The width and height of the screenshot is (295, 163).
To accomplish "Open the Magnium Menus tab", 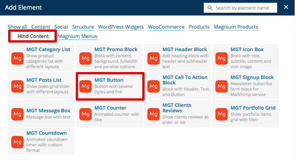I will click(77, 36).
